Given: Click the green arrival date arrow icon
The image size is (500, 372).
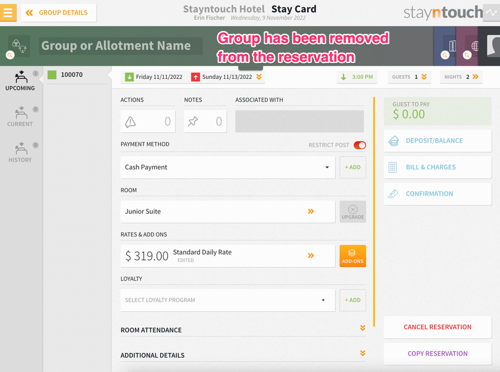Looking at the screenshot, I should tap(129, 77).
